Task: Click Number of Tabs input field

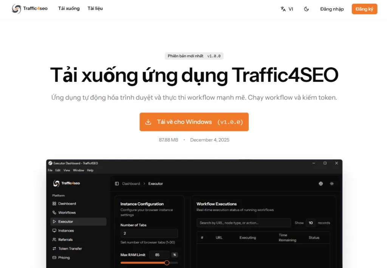Action: 149,233
